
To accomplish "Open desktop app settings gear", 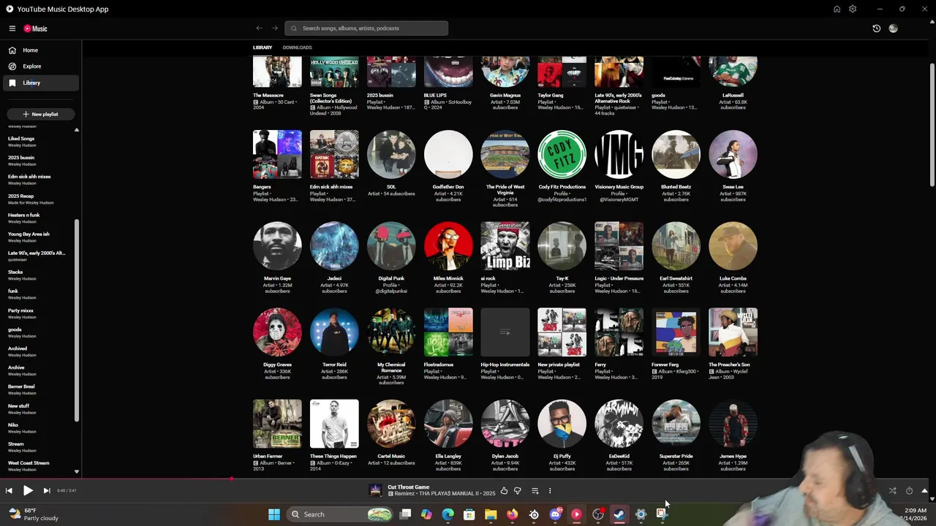I will coord(853,9).
